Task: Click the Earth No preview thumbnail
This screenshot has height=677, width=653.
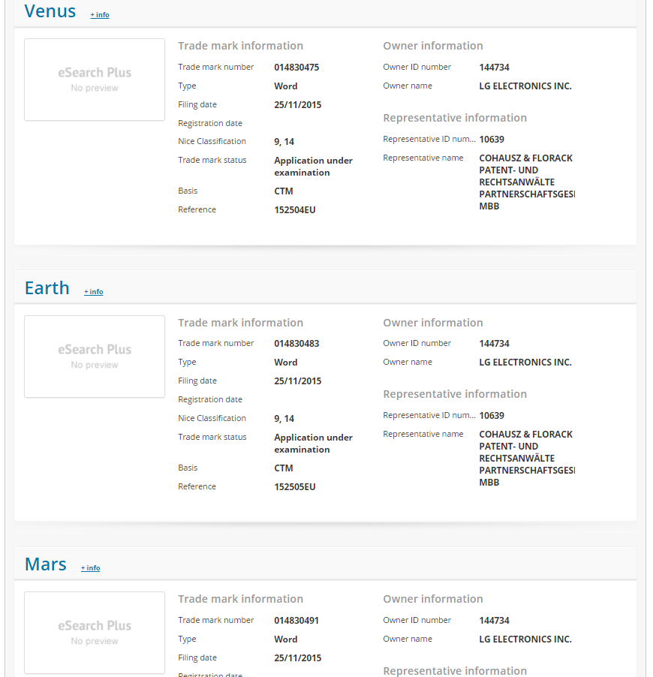Action: 95,357
